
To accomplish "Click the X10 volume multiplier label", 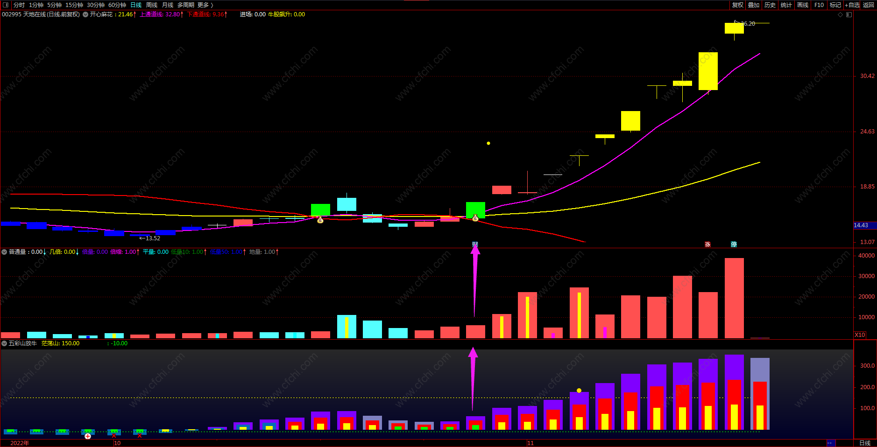I will pyautogui.click(x=860, y=335).
